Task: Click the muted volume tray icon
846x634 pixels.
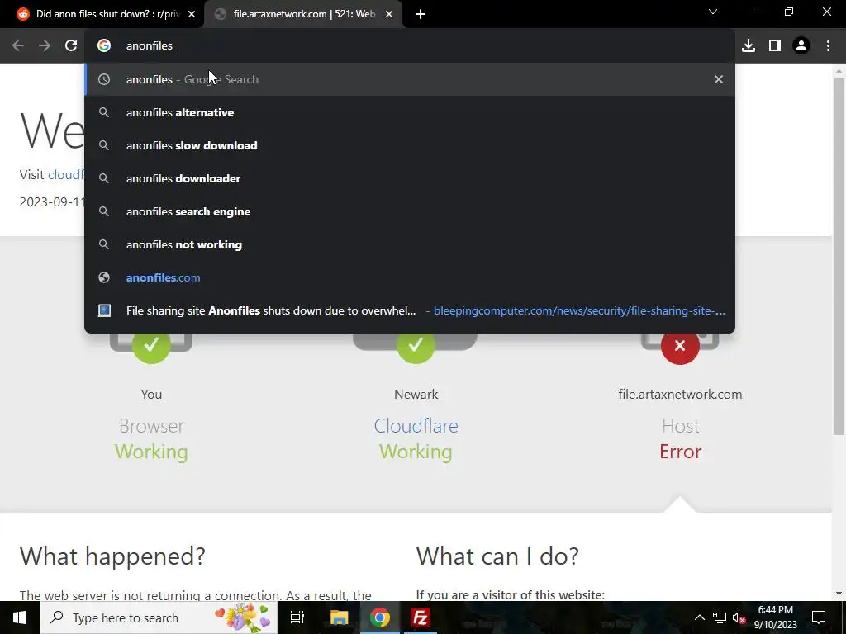Action: (x=739, y=618)
